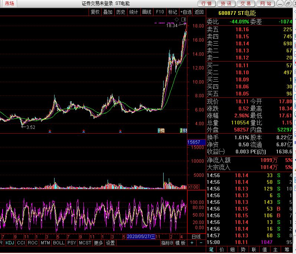Select the KDJ indicator

click(10, 243)
